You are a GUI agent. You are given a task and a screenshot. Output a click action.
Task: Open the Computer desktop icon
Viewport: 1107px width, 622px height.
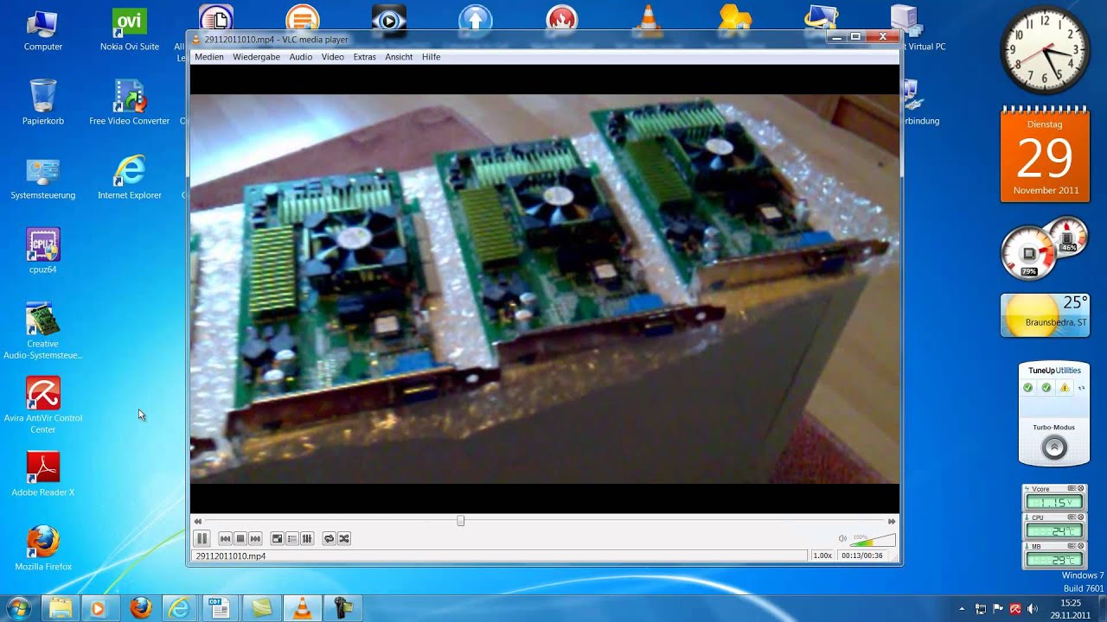pos(43,30)
